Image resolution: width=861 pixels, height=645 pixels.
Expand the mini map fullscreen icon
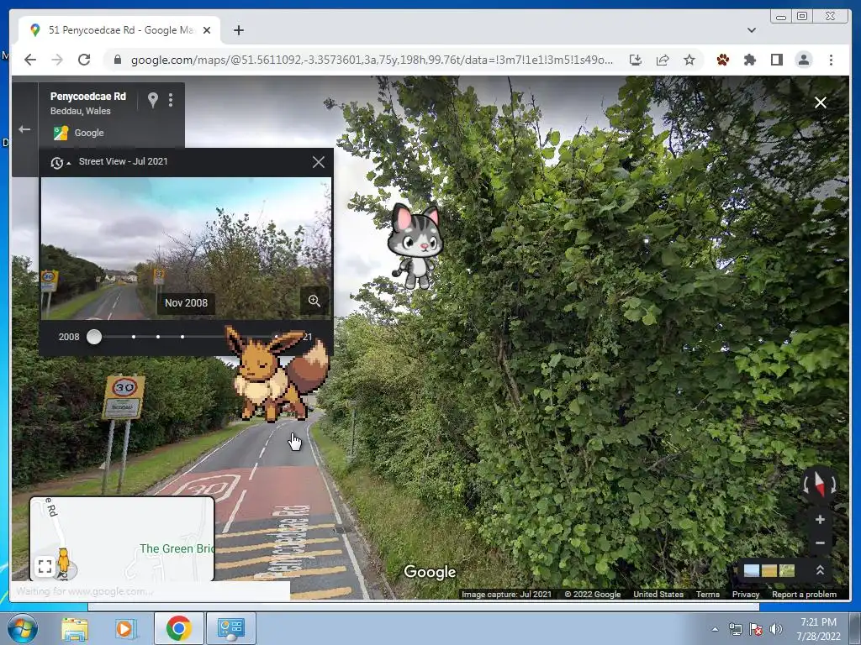45,566
